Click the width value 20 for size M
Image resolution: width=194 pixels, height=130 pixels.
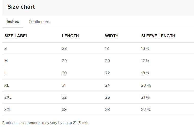[x=107, y=61]
